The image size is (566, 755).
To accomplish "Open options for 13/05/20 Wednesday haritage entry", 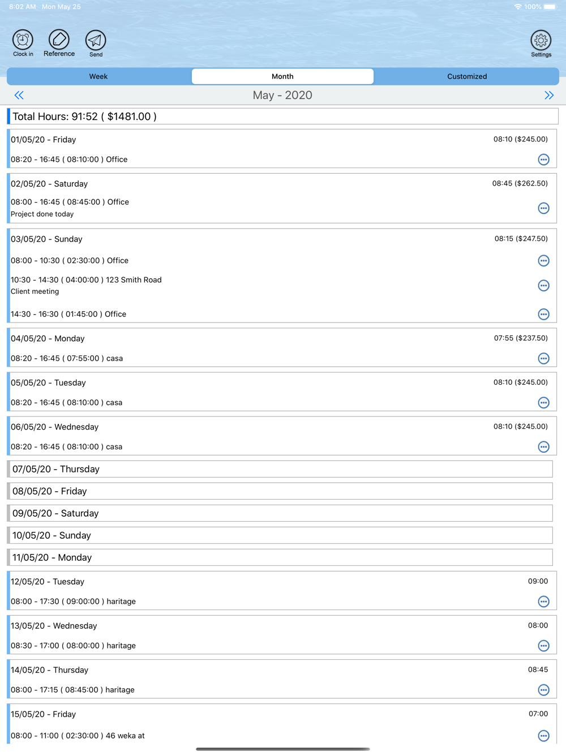I will tap(543, 646).
